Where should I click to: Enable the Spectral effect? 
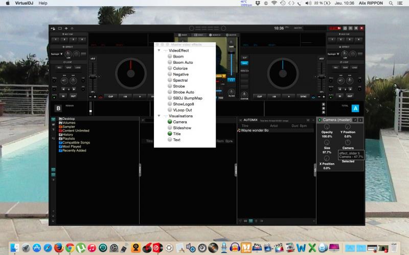[x=170, y=80]
